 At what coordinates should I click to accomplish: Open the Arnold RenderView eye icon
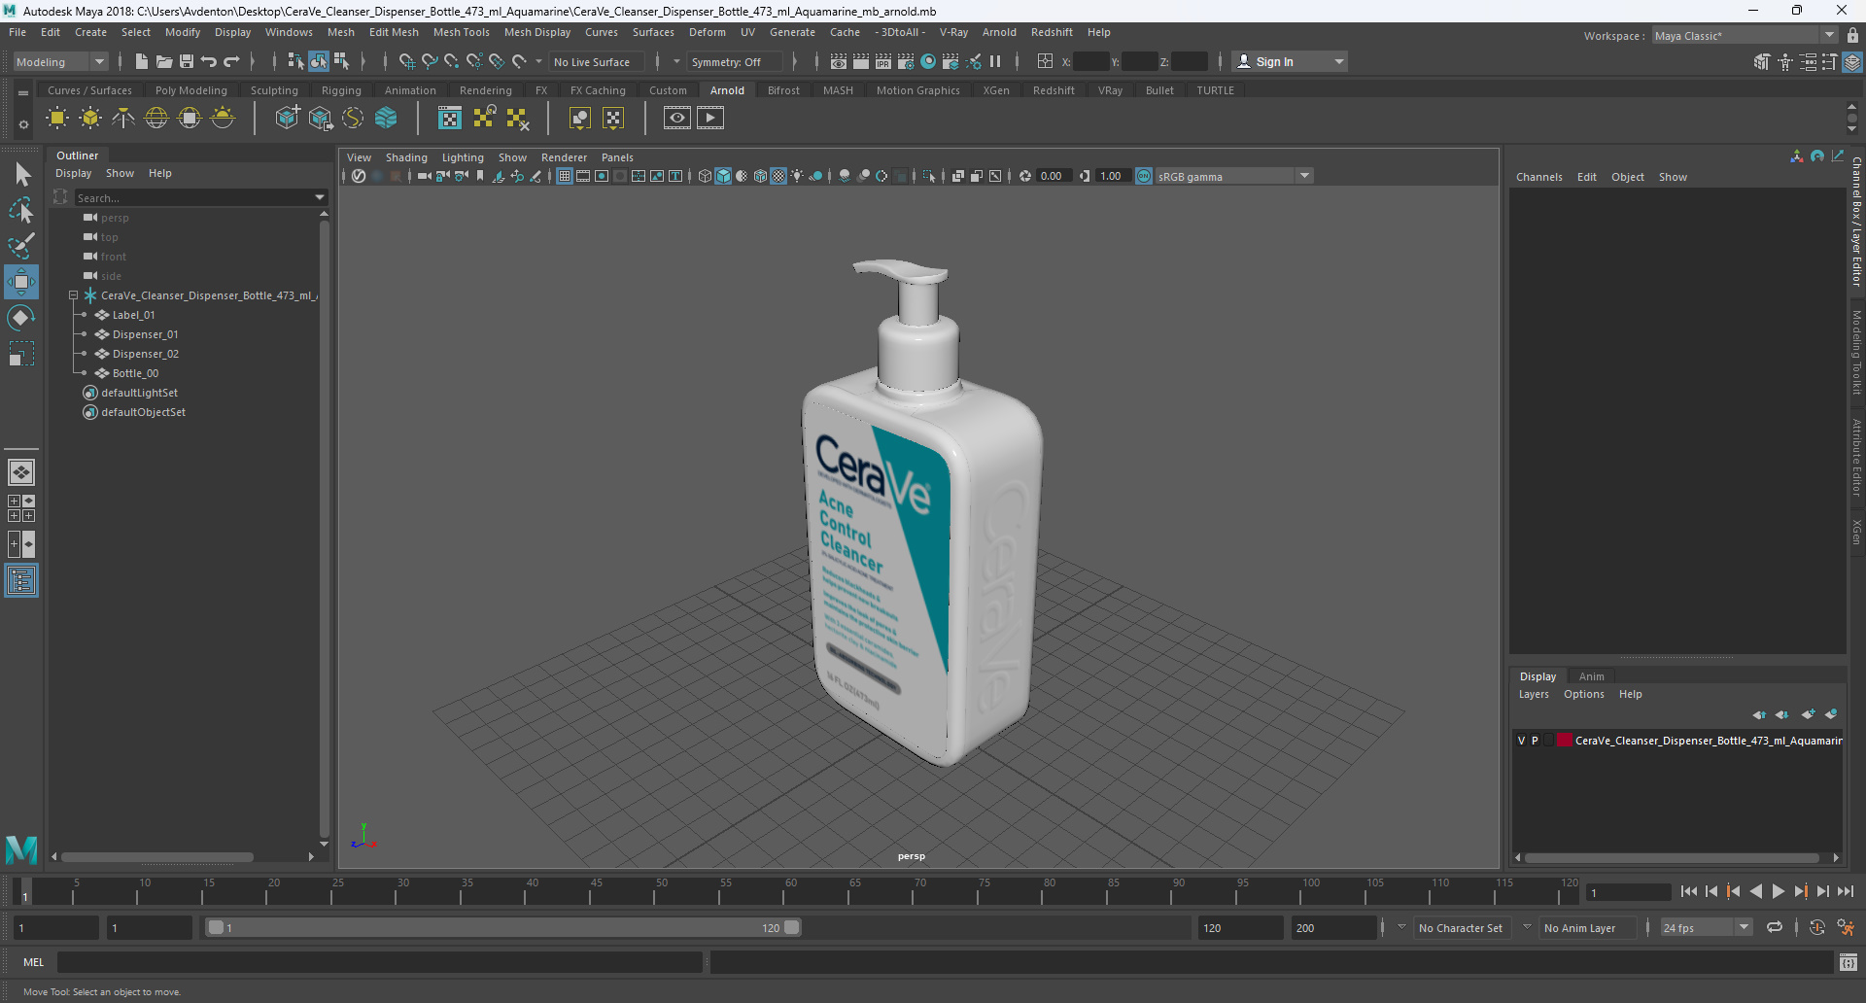click(x=677, y=119)
